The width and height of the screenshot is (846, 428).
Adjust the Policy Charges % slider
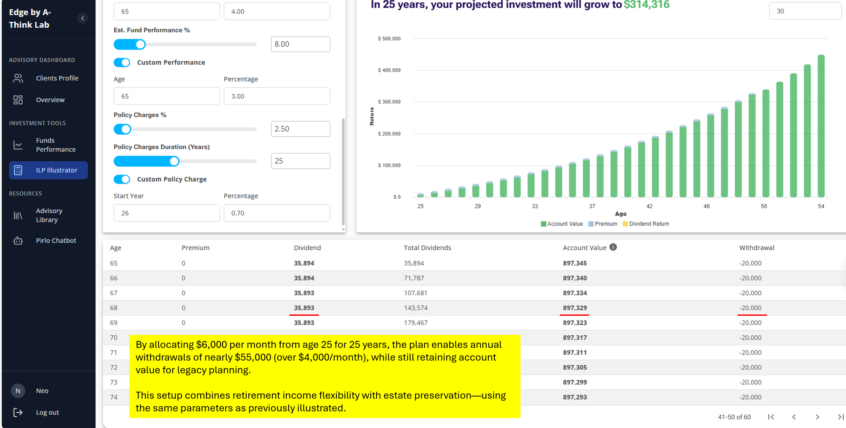point(185,129)
